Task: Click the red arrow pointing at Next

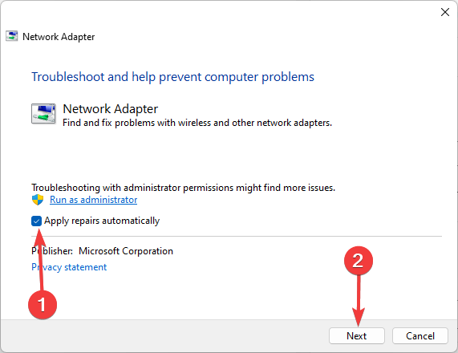Action: 359,300
